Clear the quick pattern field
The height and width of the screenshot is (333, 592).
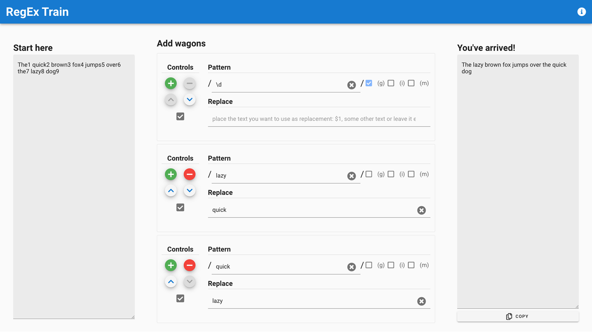pos(351,267)
